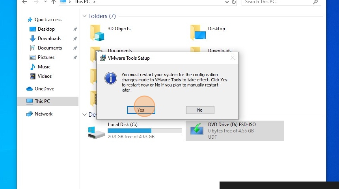Open address bar history dropdown
This screenshot has width=339, height=189.
(227, 2)
